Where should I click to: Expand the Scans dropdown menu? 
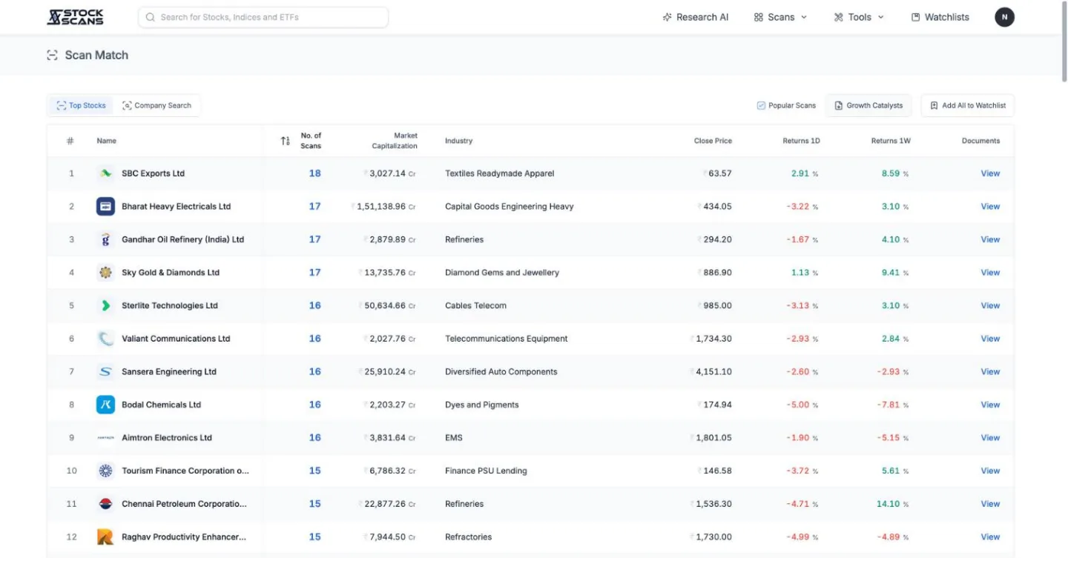[780, 17]
